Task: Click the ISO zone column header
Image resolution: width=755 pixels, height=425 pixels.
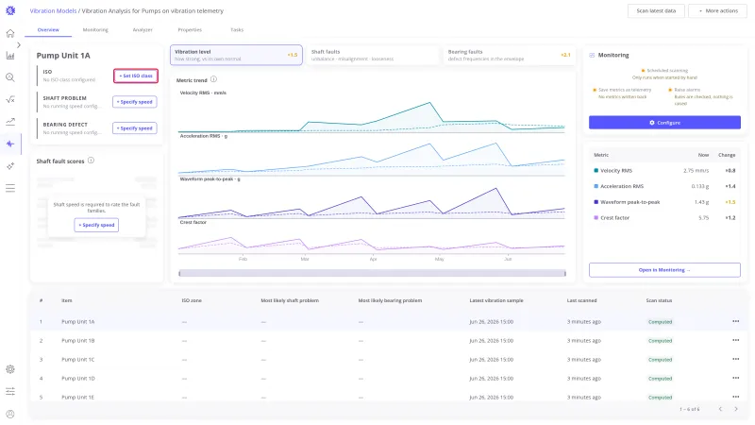Action: 192,300
